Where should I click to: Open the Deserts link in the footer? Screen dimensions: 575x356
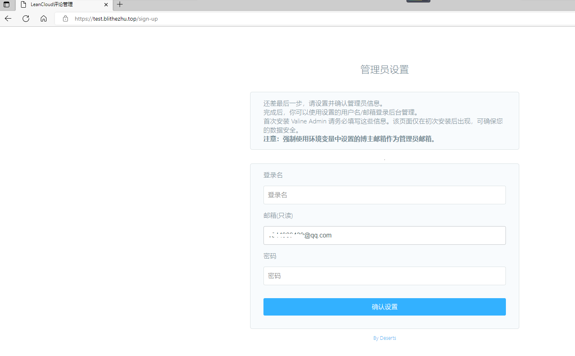388,338
